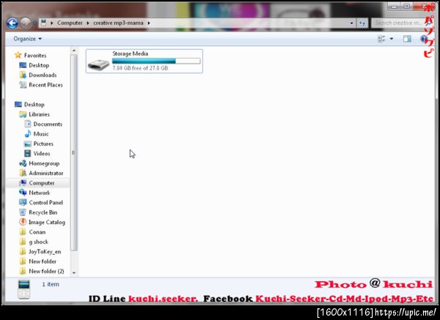This screenshot has height=320, width=440.
Task: Expand arrow between Computer and creative mp3-mama
Action: 88,23
